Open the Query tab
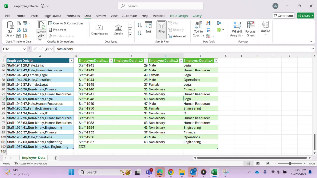This screenshot has height=178, width=317. tap(197, 16)
